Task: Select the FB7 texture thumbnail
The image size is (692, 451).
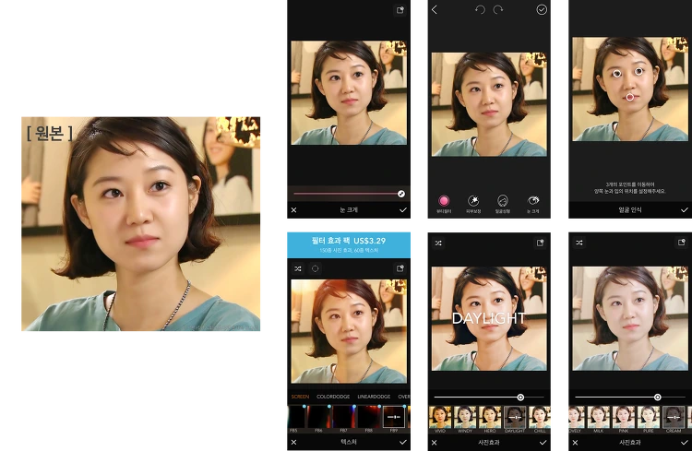Action: click(x=343, y=418)
